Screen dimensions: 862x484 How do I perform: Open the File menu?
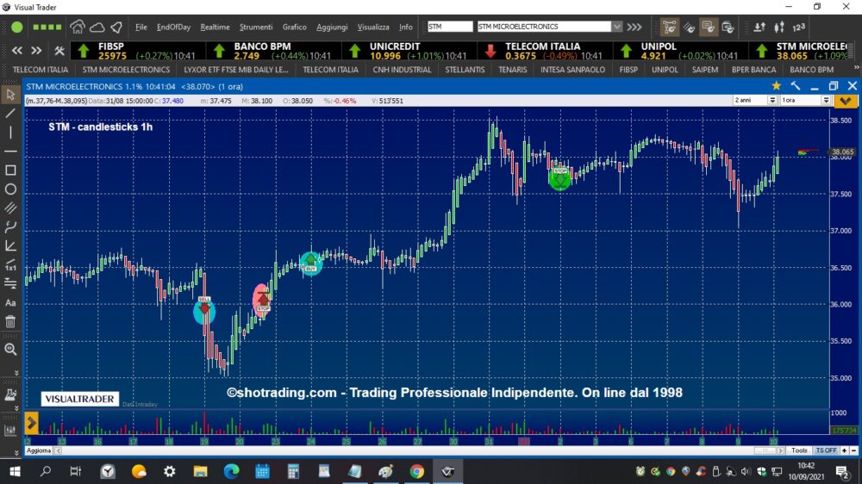(141, 27)
